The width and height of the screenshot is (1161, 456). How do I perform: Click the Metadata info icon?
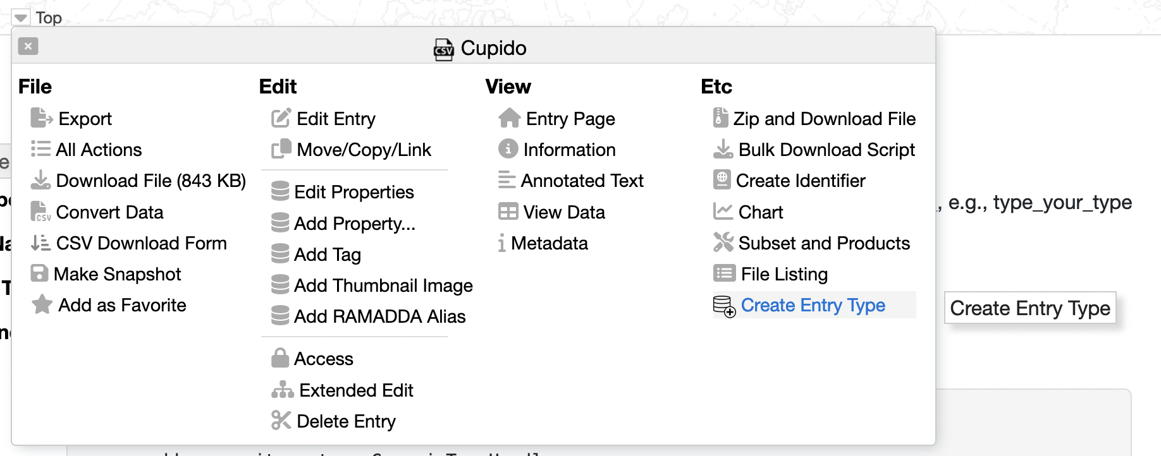[x=501, y=243]
